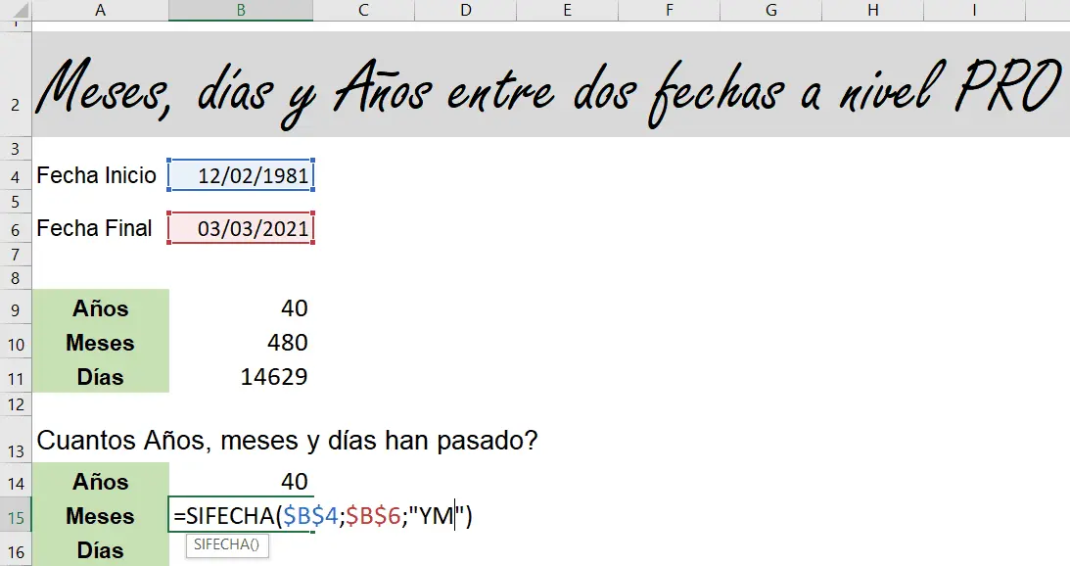Select column B header

click(241, 10)
